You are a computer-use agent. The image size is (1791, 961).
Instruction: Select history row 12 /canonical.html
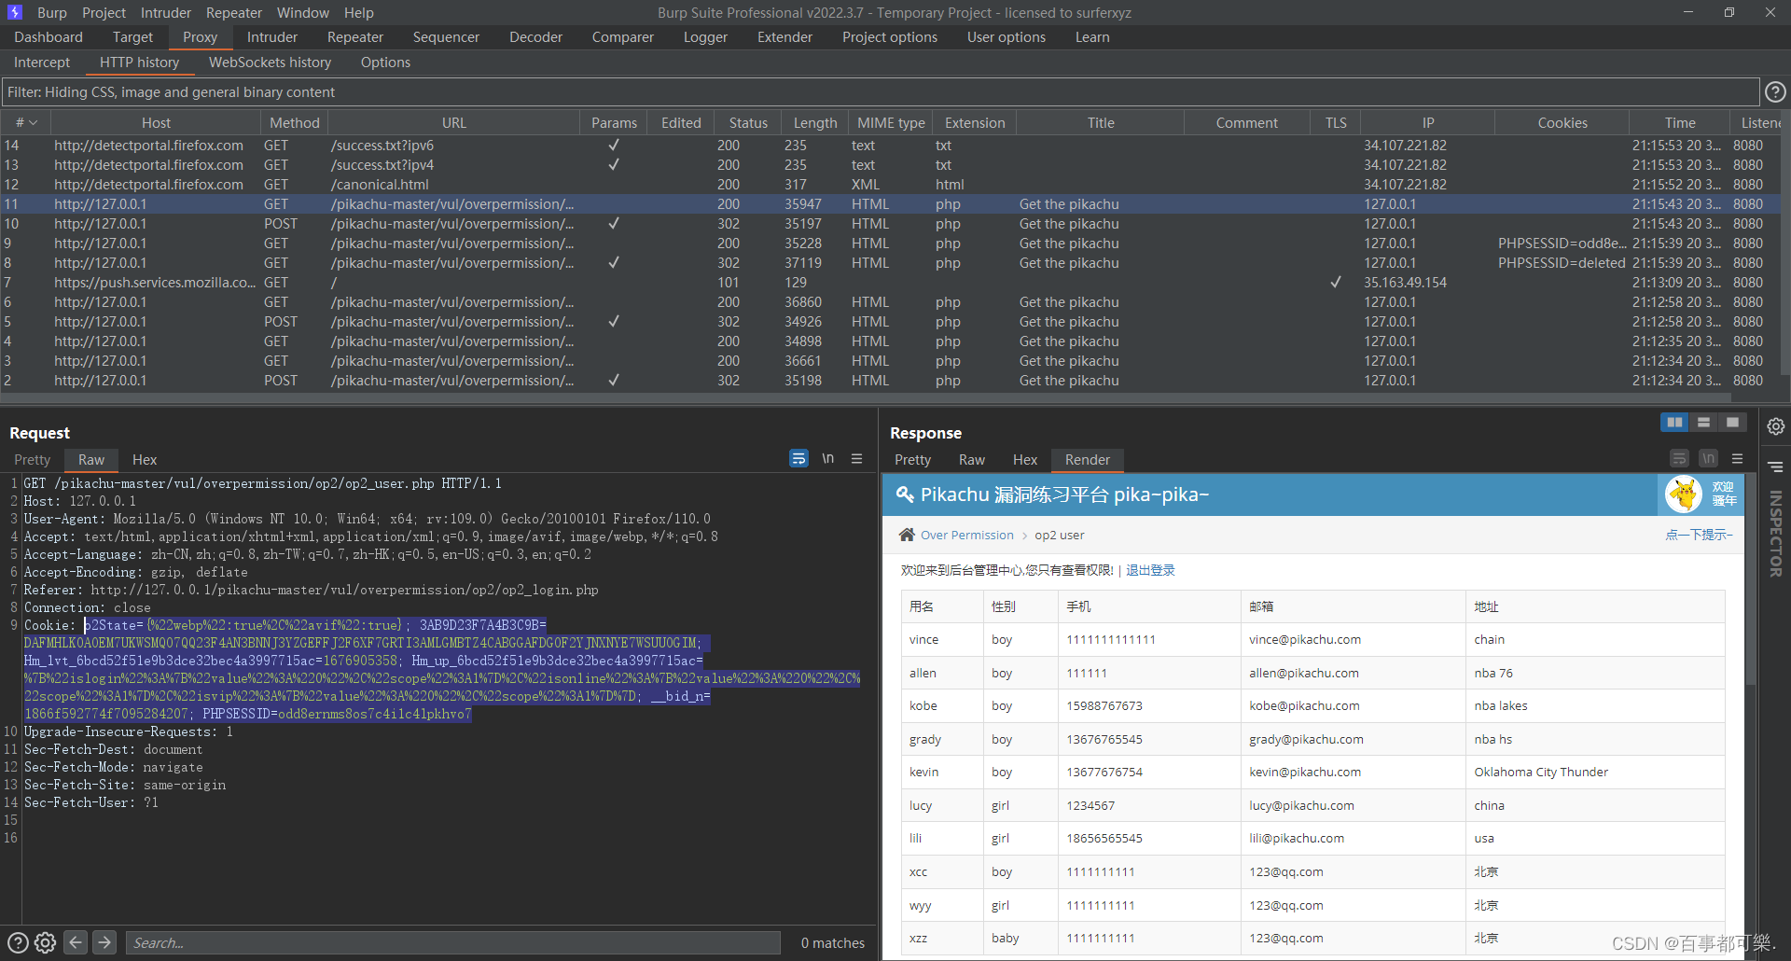coord(891,185)
